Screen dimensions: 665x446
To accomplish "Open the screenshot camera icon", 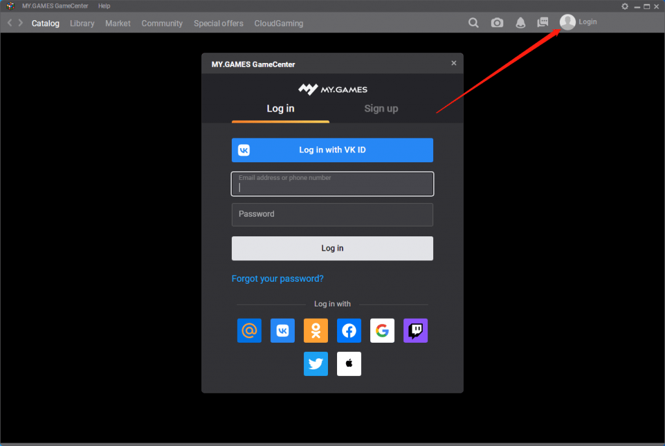I will point(497,23).
